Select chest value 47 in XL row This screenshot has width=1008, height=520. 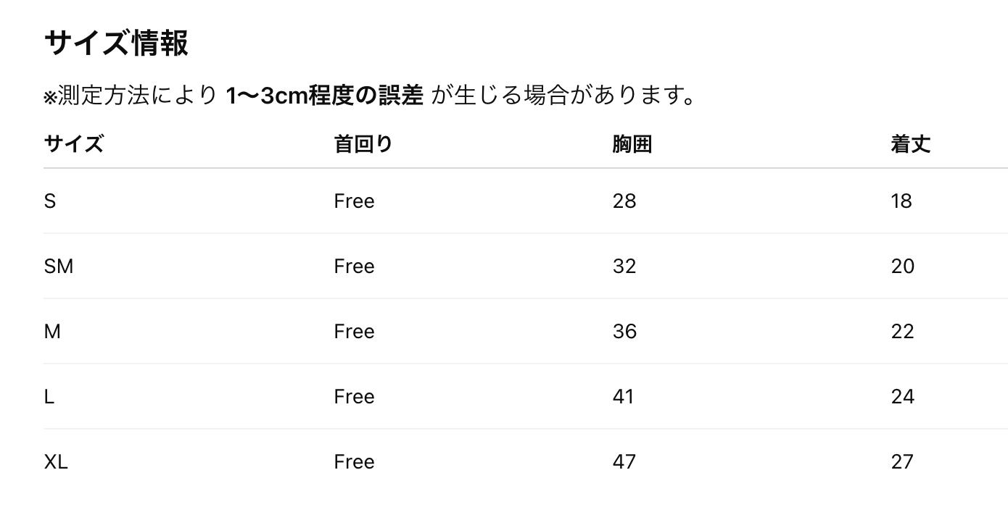click(624, 462)
